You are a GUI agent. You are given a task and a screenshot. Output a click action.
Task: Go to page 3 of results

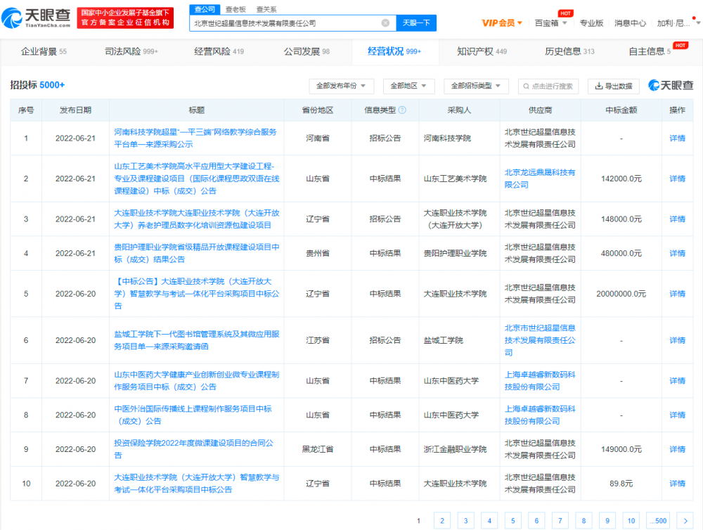[466, 521]
